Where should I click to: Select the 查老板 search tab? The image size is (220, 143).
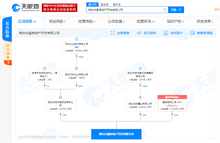pyautogui.click(x=105, y=5)
